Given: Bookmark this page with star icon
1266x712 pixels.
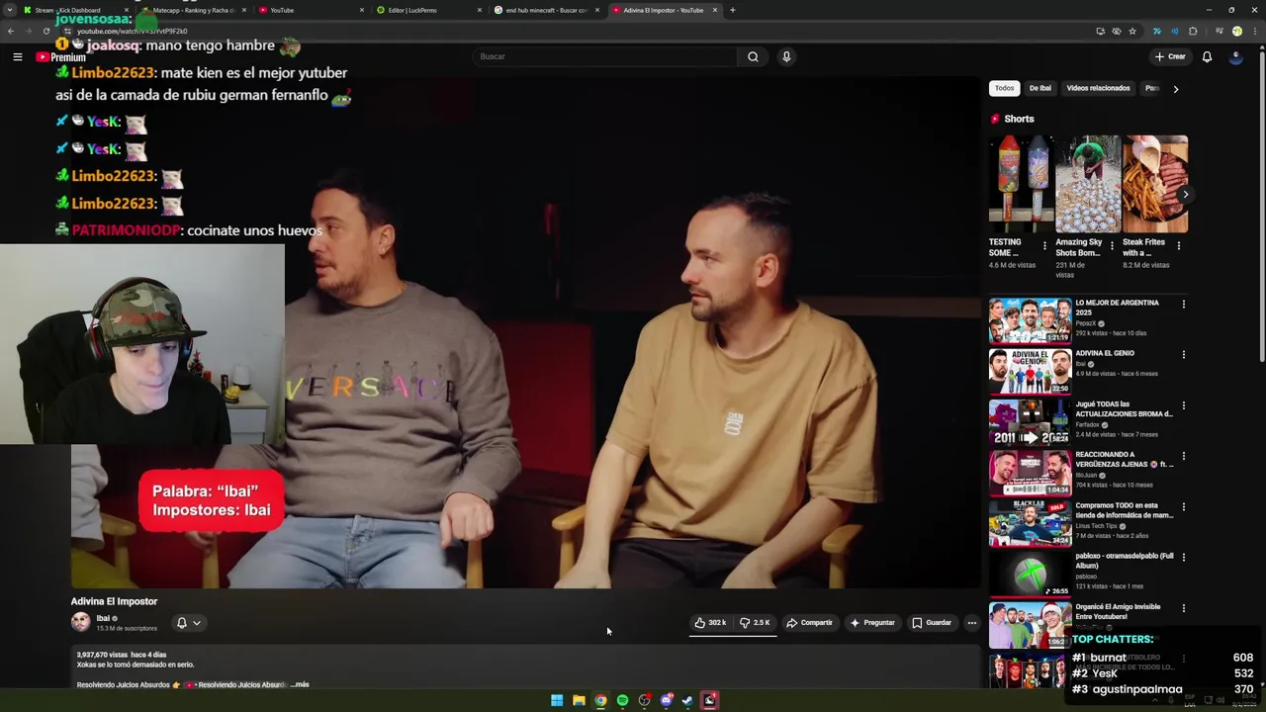Looking at the screenshot, I should point(1132,31).
